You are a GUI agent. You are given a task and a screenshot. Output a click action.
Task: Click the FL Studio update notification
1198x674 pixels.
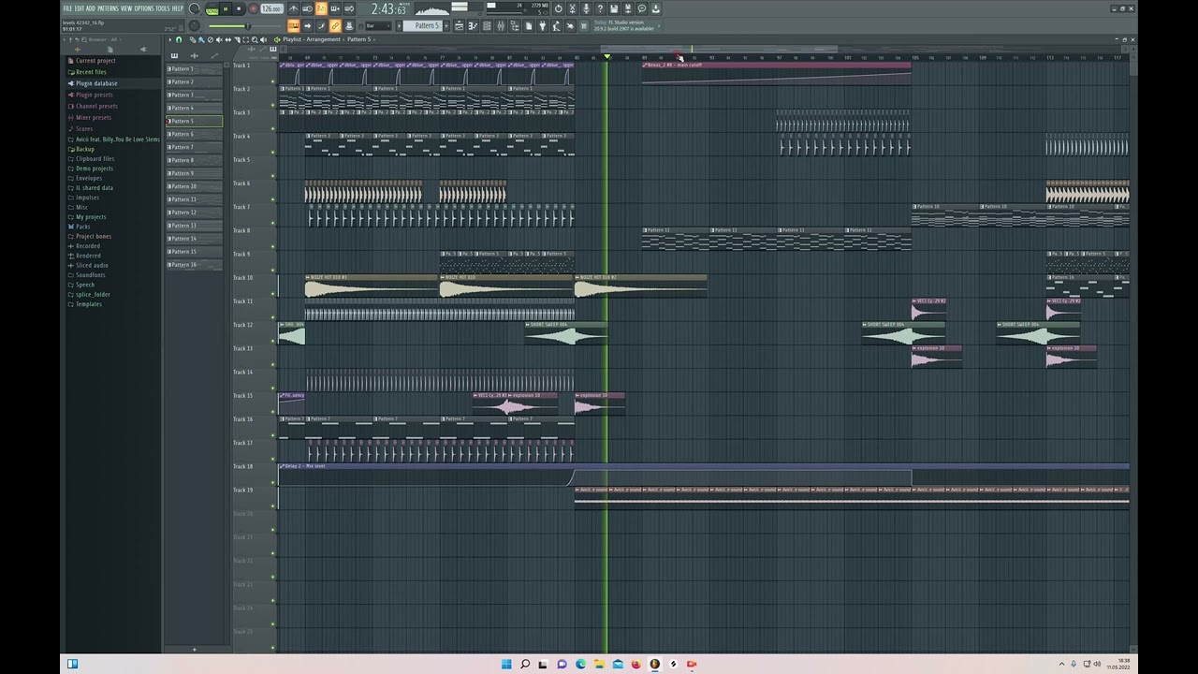coord(624,26)
